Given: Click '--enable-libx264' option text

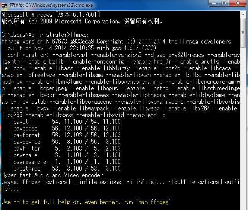Looking at the screenshot, I should pos(187,108).
